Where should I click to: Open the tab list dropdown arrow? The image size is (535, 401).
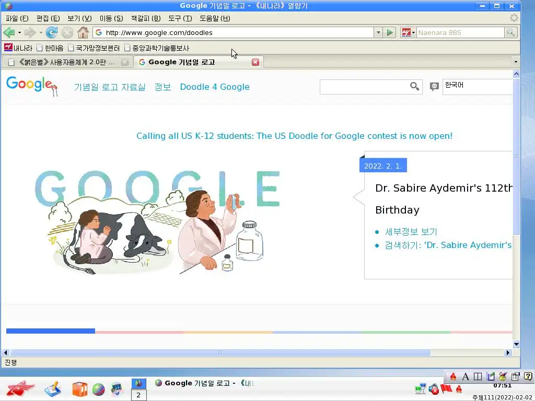[x=516, y=62]
